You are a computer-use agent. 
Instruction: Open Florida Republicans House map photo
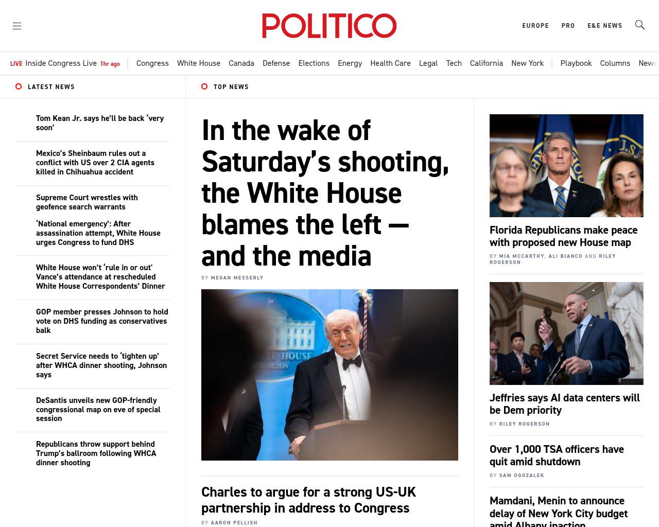[x=566, y=166]
